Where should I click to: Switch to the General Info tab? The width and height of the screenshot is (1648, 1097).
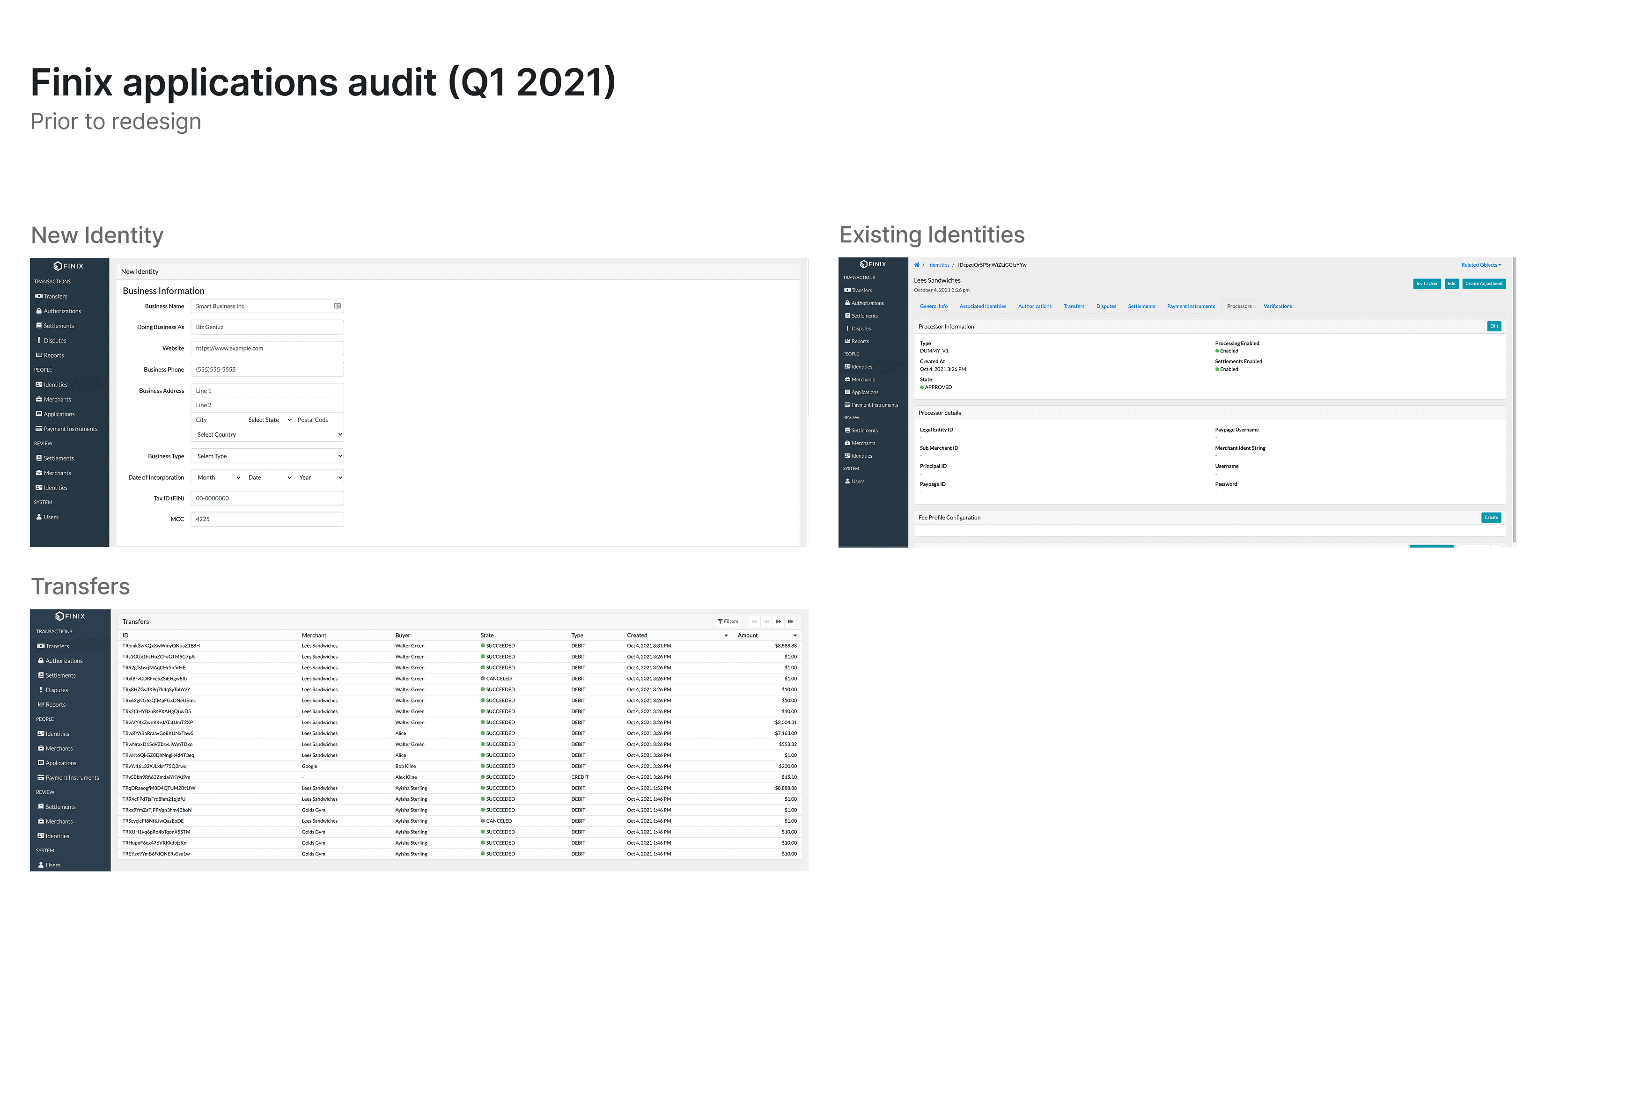pyautogui.click(x=933, y=307)
